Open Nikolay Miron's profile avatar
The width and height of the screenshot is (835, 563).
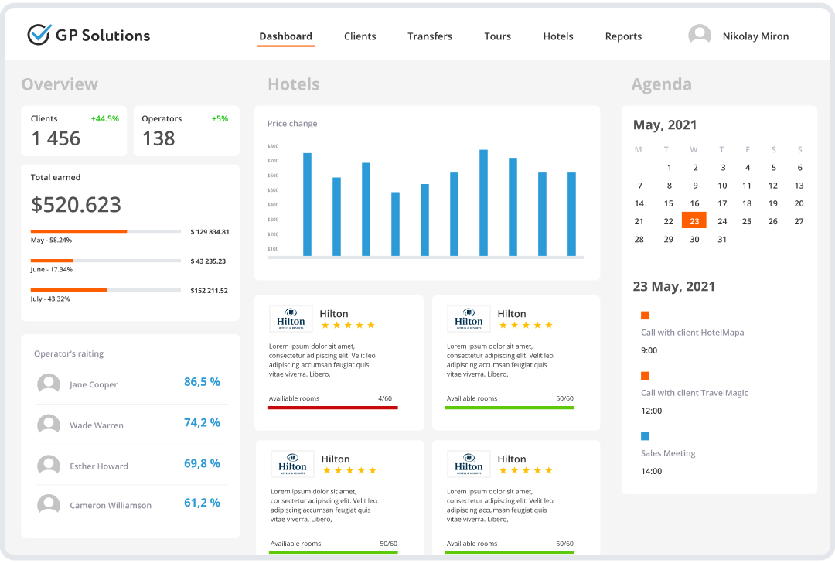(x=700, y=36)
